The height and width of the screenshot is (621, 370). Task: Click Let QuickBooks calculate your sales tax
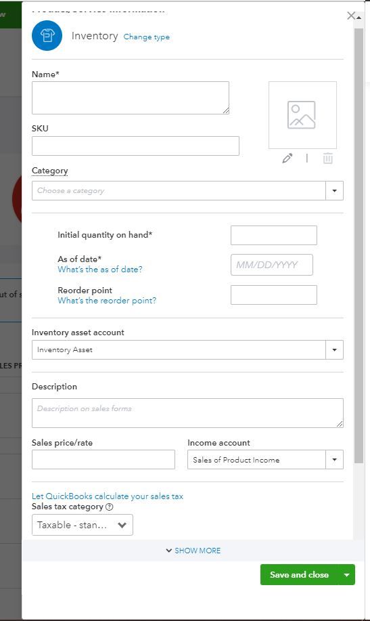click(108, 496)
